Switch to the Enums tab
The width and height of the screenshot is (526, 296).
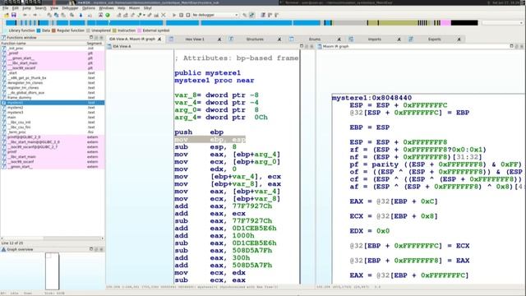coord(314,39)
